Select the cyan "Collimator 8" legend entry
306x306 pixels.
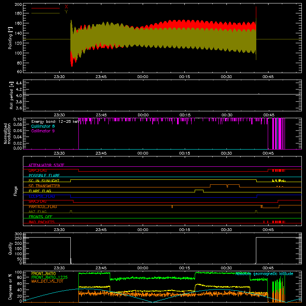tap(43, 126)
